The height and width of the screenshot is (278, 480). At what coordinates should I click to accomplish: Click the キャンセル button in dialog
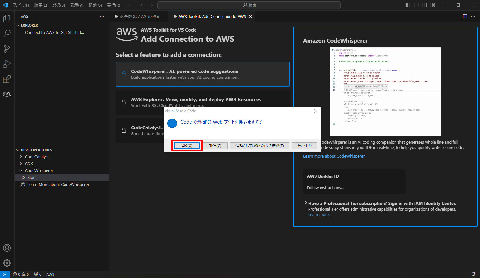pyautogui.click(x=304, y=145)
